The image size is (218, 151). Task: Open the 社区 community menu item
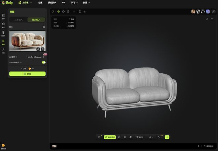pos(40,2)
